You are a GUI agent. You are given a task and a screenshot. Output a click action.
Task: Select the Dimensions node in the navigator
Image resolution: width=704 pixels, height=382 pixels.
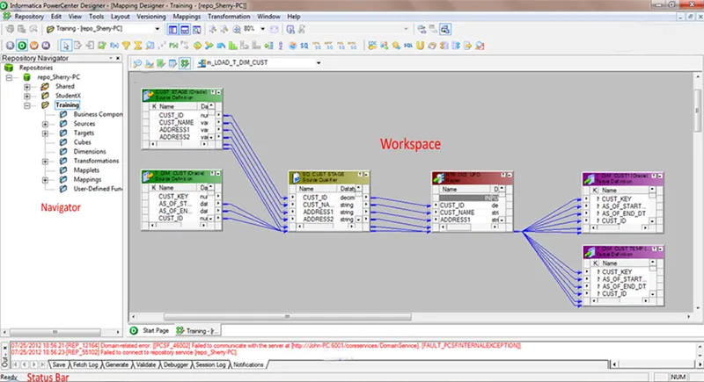(x=90, y=151)
